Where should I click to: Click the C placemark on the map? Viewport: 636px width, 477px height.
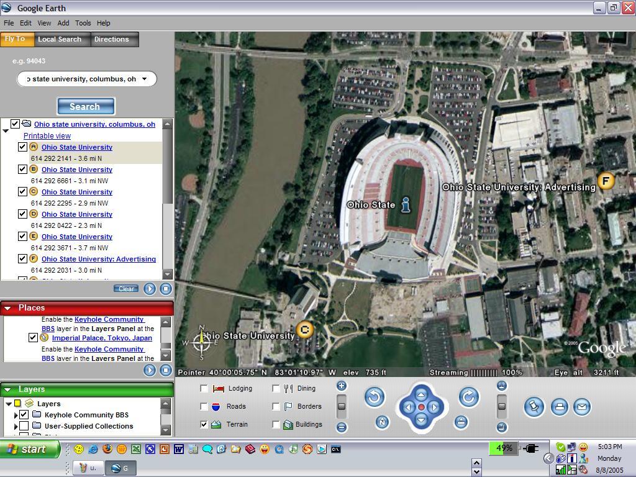[304, 330]
